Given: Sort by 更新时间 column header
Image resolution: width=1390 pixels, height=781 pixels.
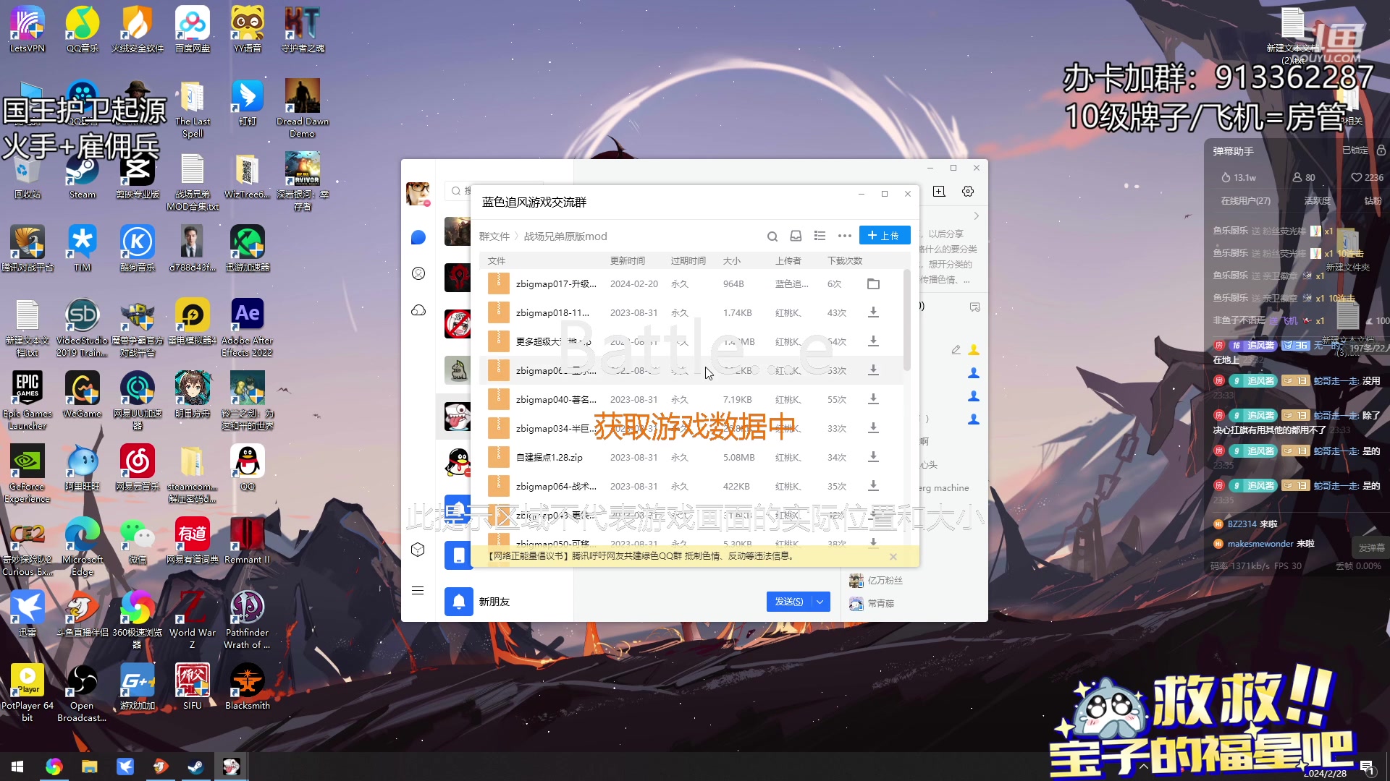Looking at the screenshot, I should click(x=627, y=260).
